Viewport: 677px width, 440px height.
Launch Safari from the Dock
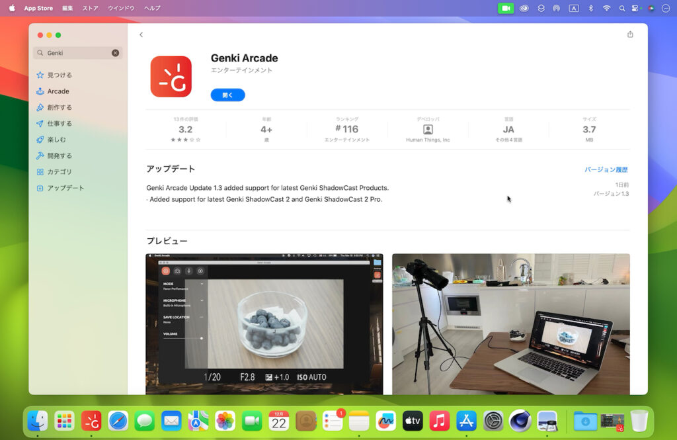118,419
